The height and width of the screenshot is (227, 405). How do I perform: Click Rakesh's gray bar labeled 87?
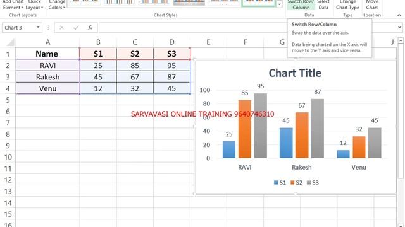click(318, 129)
